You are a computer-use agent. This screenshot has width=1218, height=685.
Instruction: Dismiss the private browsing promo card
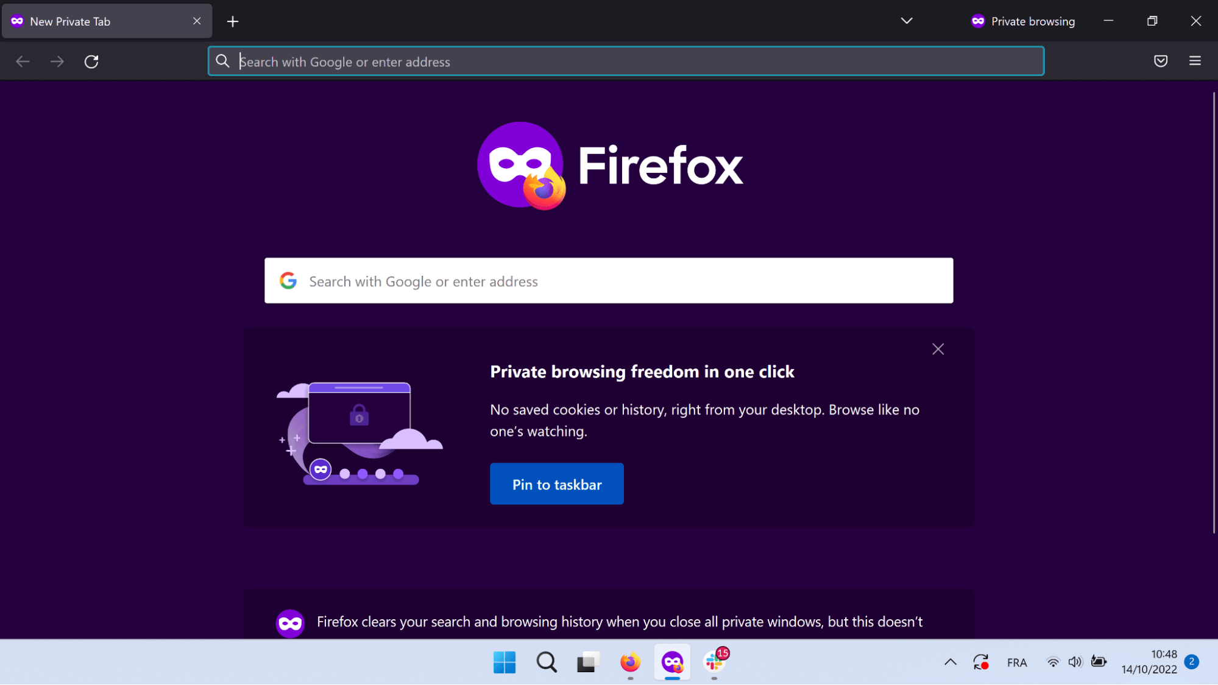(938, 350)
